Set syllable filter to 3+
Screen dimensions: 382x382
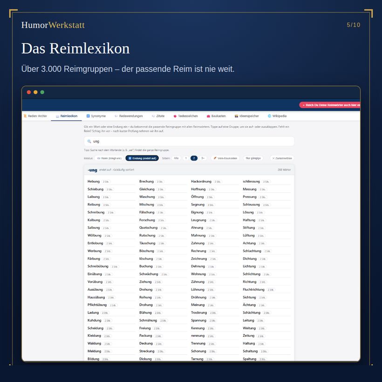pos(203,158)
